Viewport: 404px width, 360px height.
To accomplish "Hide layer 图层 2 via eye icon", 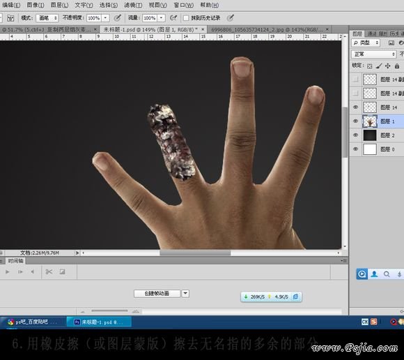I will tap(355, 135).
